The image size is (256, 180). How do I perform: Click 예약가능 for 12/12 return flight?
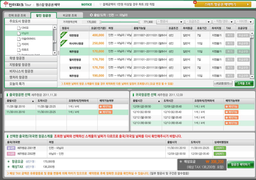[231, 117]
